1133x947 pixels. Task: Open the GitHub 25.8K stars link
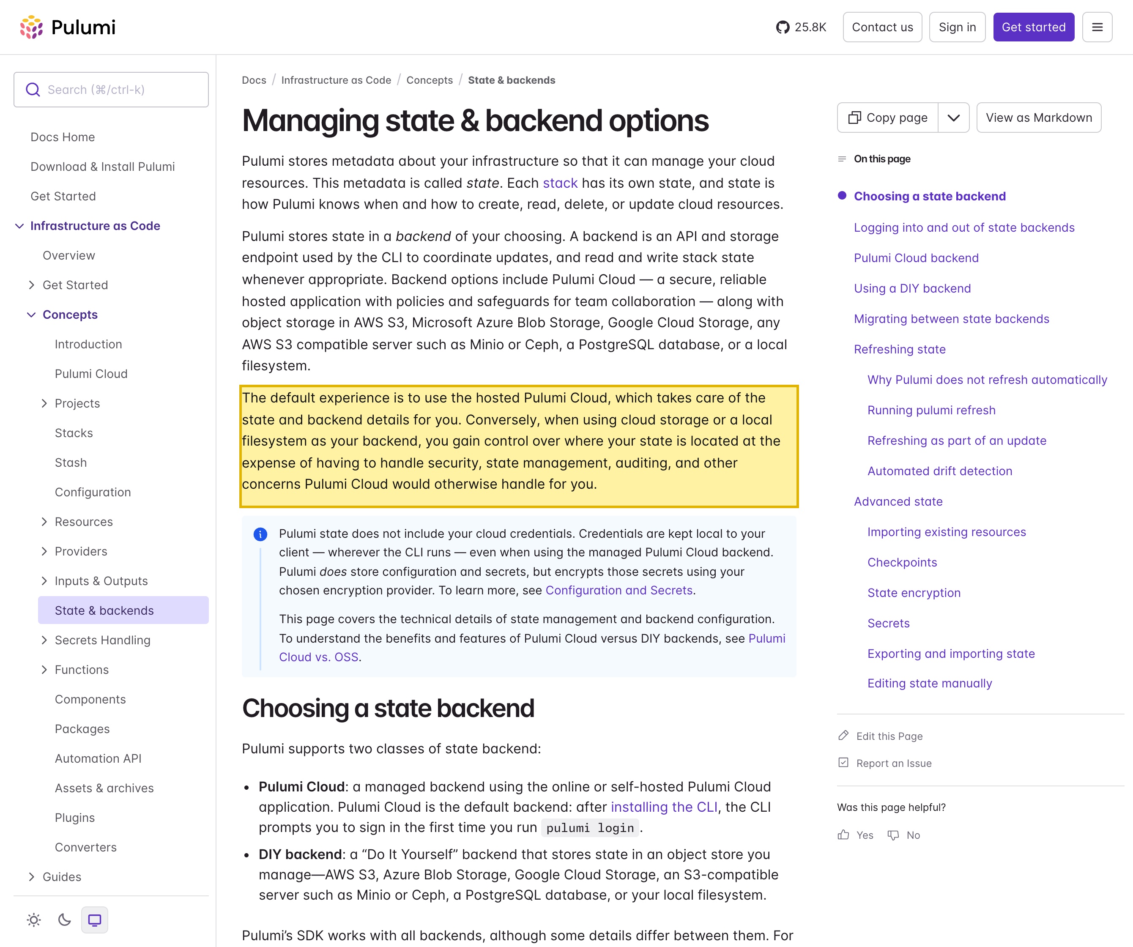point(801,27)
